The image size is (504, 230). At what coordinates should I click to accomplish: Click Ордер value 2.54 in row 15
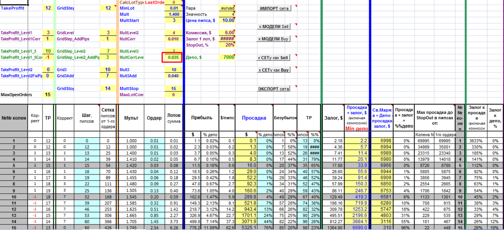[154, 227]
